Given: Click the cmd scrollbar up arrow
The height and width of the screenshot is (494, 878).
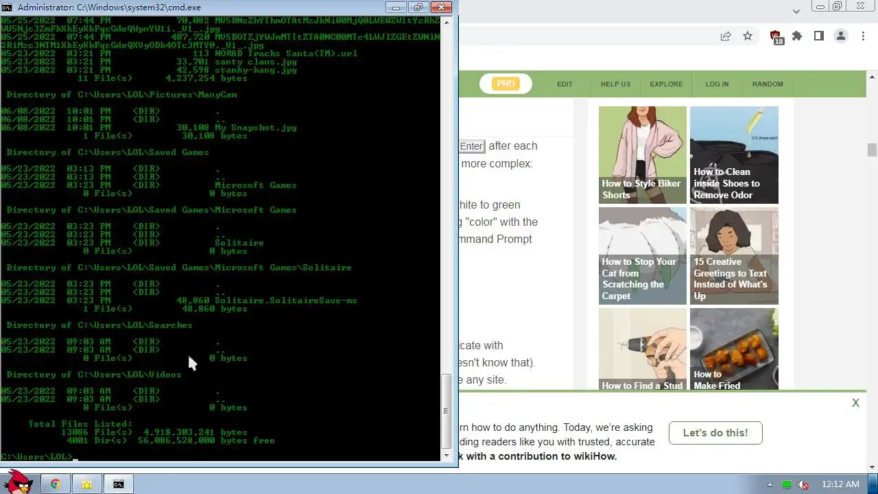Looking at the screenshot, I should pos(446,22).
